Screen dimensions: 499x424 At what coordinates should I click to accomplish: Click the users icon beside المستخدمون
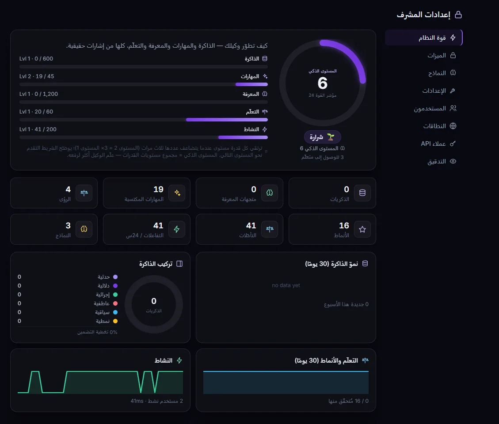(453, 109)
